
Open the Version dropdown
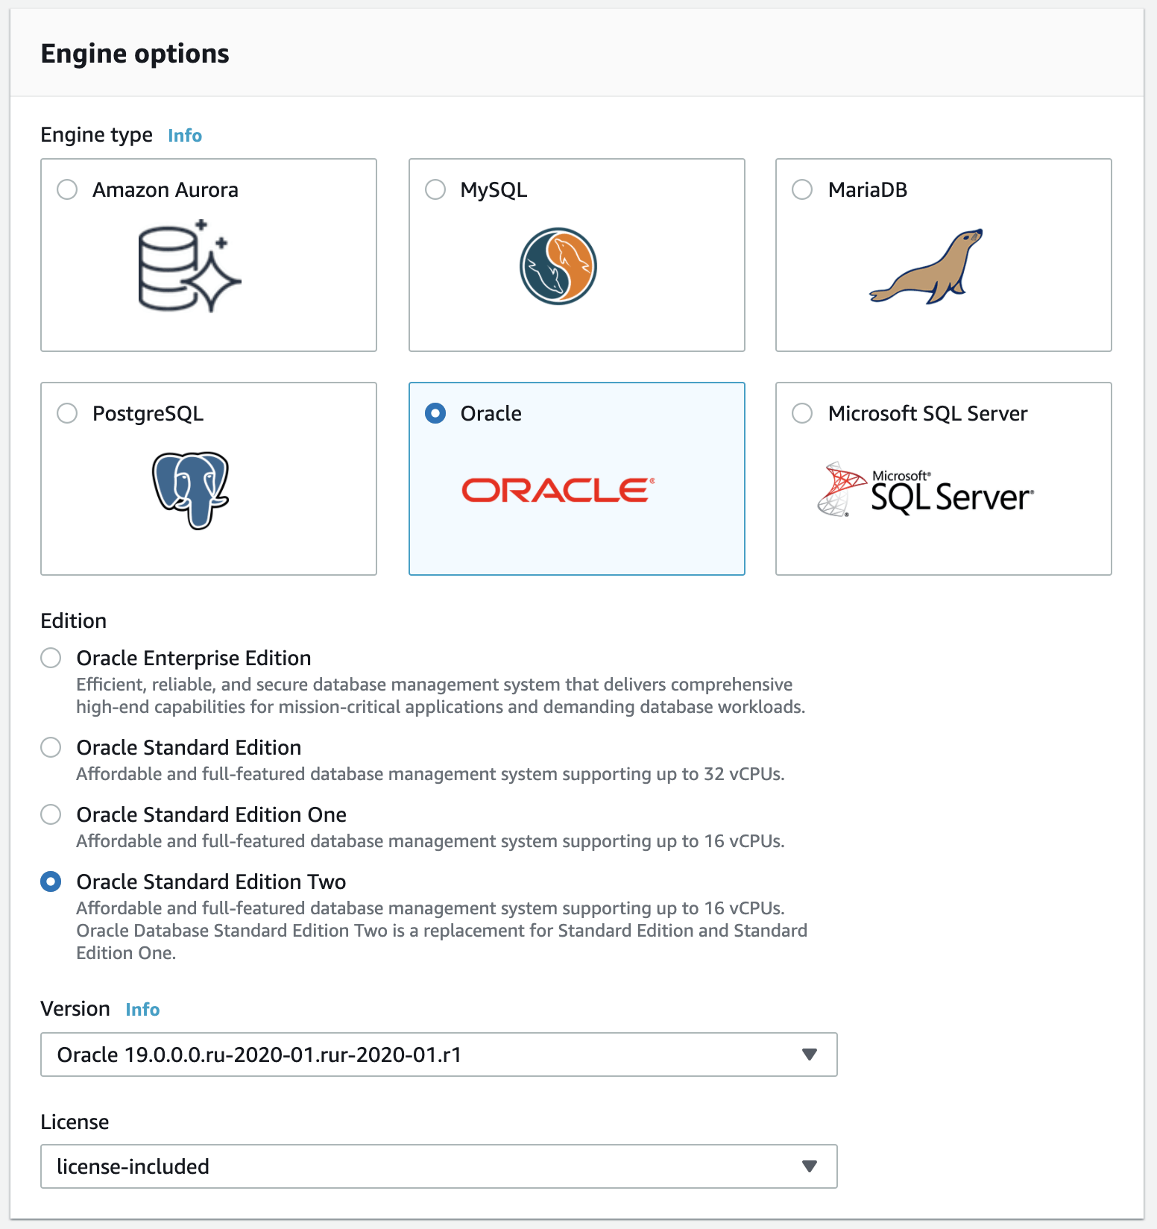point(438,1054)
